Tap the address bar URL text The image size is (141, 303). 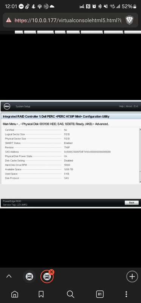point(68,20)
